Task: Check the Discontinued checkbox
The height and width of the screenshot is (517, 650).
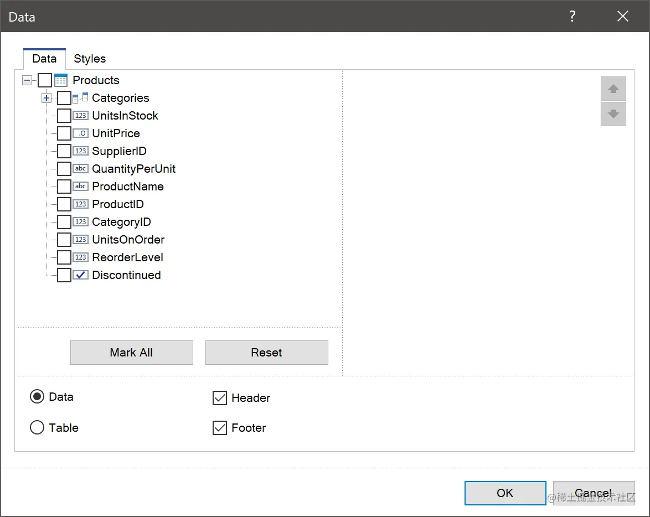Action: pyautogui.click(x=64, y=275)
